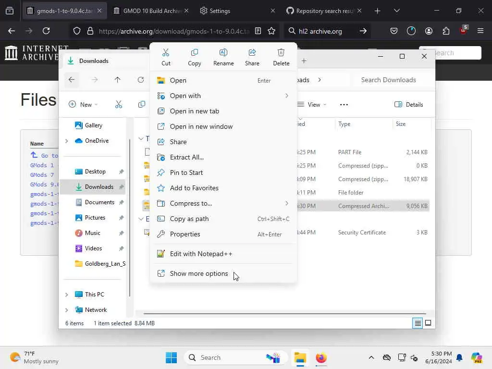The width and height of the screenshot is (492, 369).
Task: Switch to GMOD 10 Build Archive tab
Action: point(151,11)
